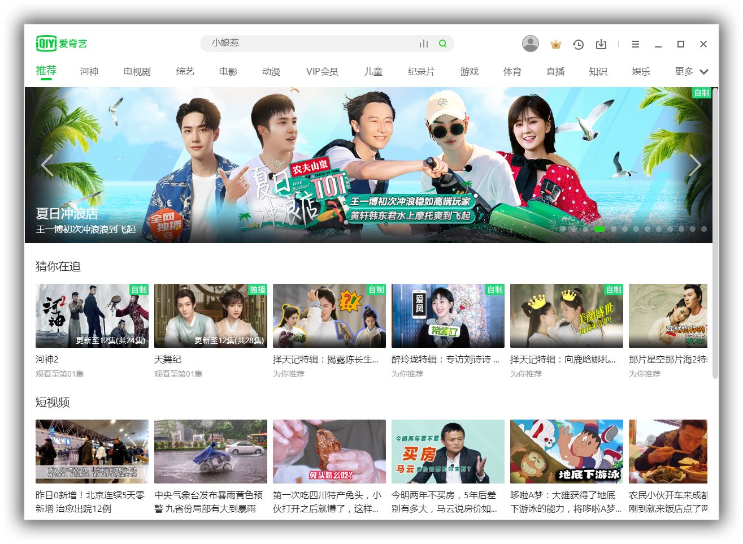This screenshot has width=743, height=544.
Task: Click the vertical scrollbar thumb
Action: pyautogui.click(x=715, y=233)
